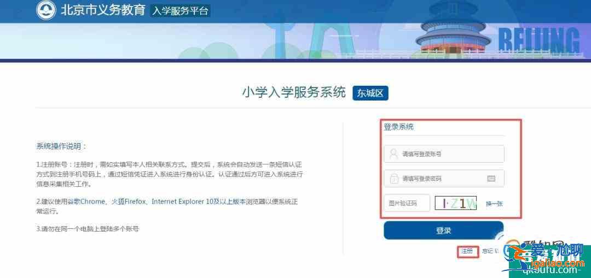Open the virtual keyboard icon in password field
The height and width of the screenshot is (278, 591).
491,179
